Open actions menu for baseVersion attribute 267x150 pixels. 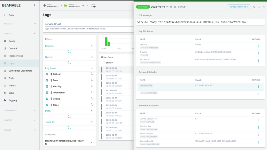pos(258,87)
